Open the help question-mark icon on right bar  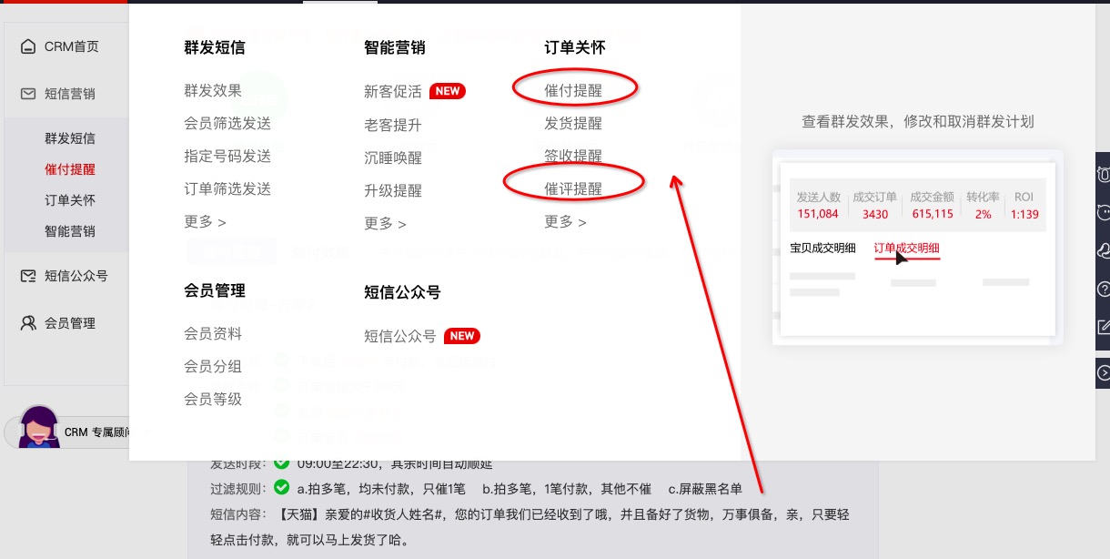click(1104, 290)
